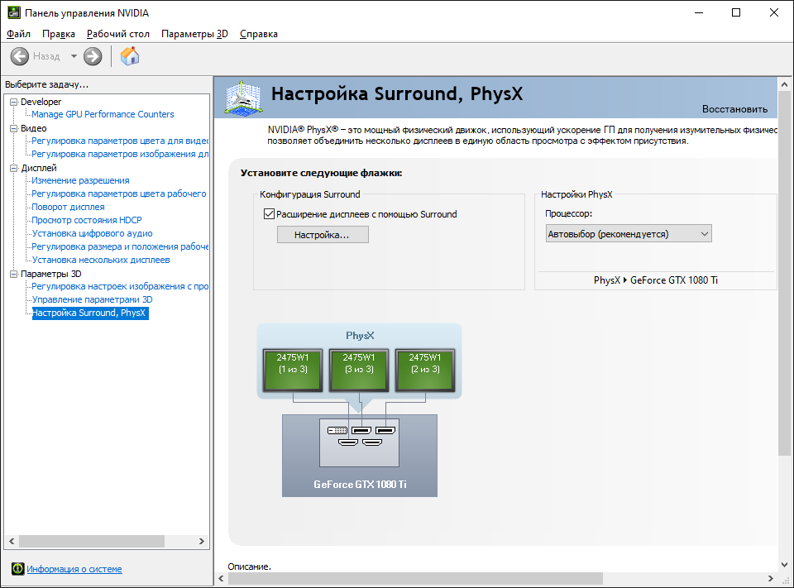Open the Параметры 3D menu

coord(194,34)
